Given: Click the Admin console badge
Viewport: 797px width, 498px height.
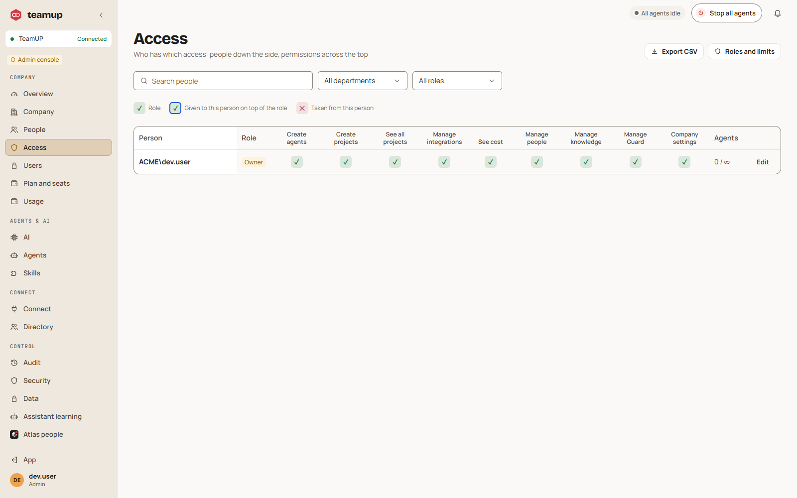Looking at the screenshot, I should tap(35, 60).
